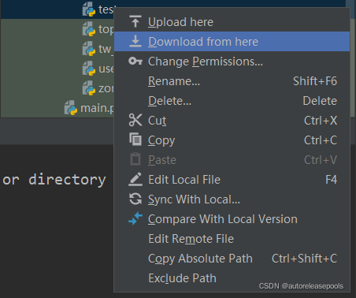Click the file tree vertical scrollbar
The width and height of the screenshot is (356, 298).
353,58
